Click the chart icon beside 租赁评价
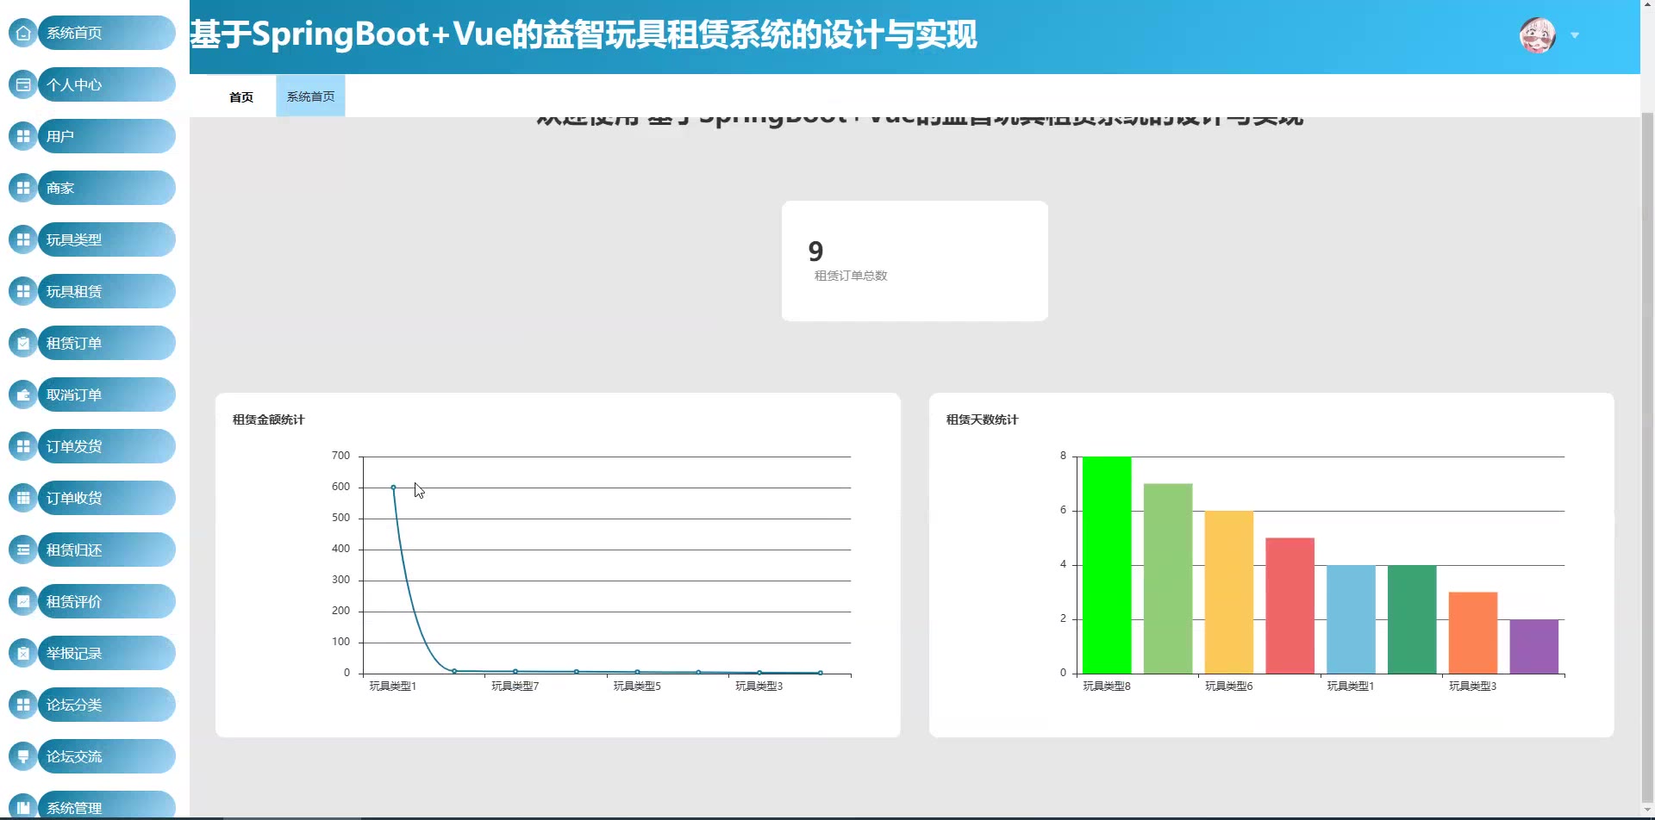This screenshot has width=1655, height=820. tap(23, 601)
